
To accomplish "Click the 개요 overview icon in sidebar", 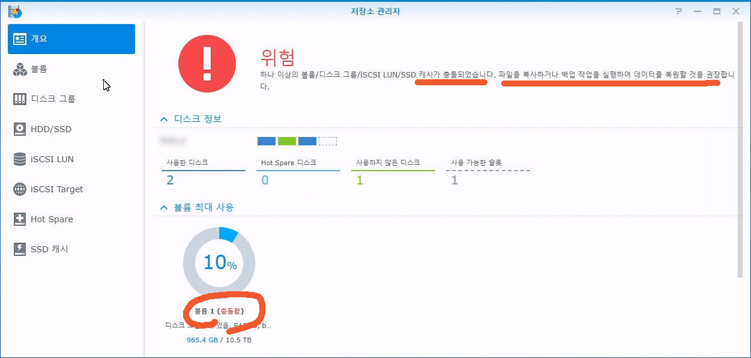I will [20, 39].
